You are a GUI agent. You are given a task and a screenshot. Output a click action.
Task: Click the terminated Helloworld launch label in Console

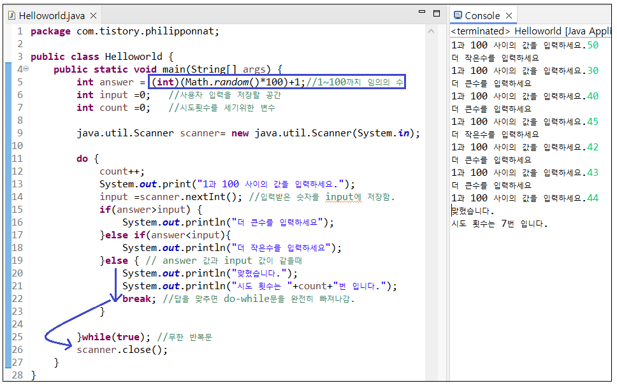(531, 31)
